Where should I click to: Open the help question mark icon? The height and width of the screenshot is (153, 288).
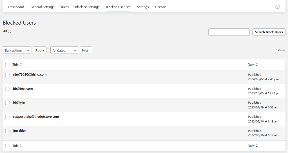pos(277,7)
